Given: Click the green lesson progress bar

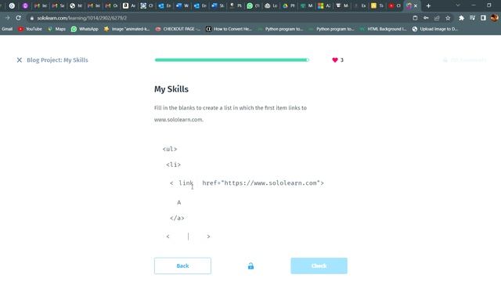Looking at the screenshot, I should [x=232, y=60].
